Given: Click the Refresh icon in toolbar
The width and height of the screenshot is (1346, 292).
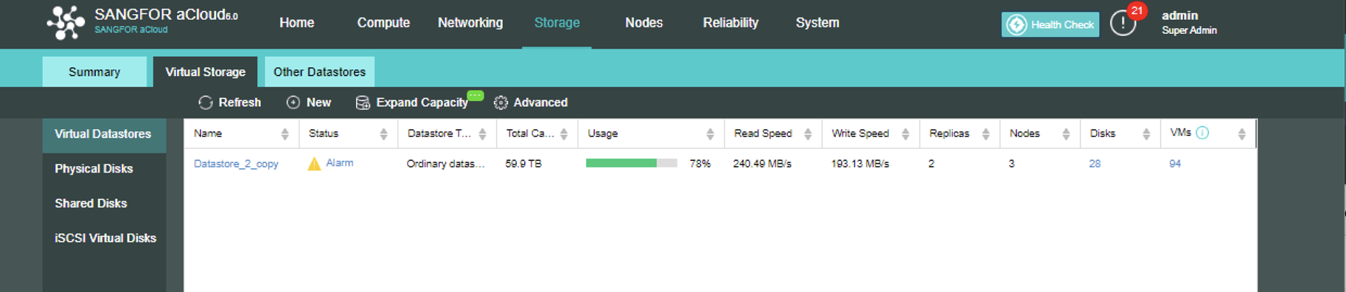Looking at the screenshot, I should pyautogui.click(x=206, y=102).
